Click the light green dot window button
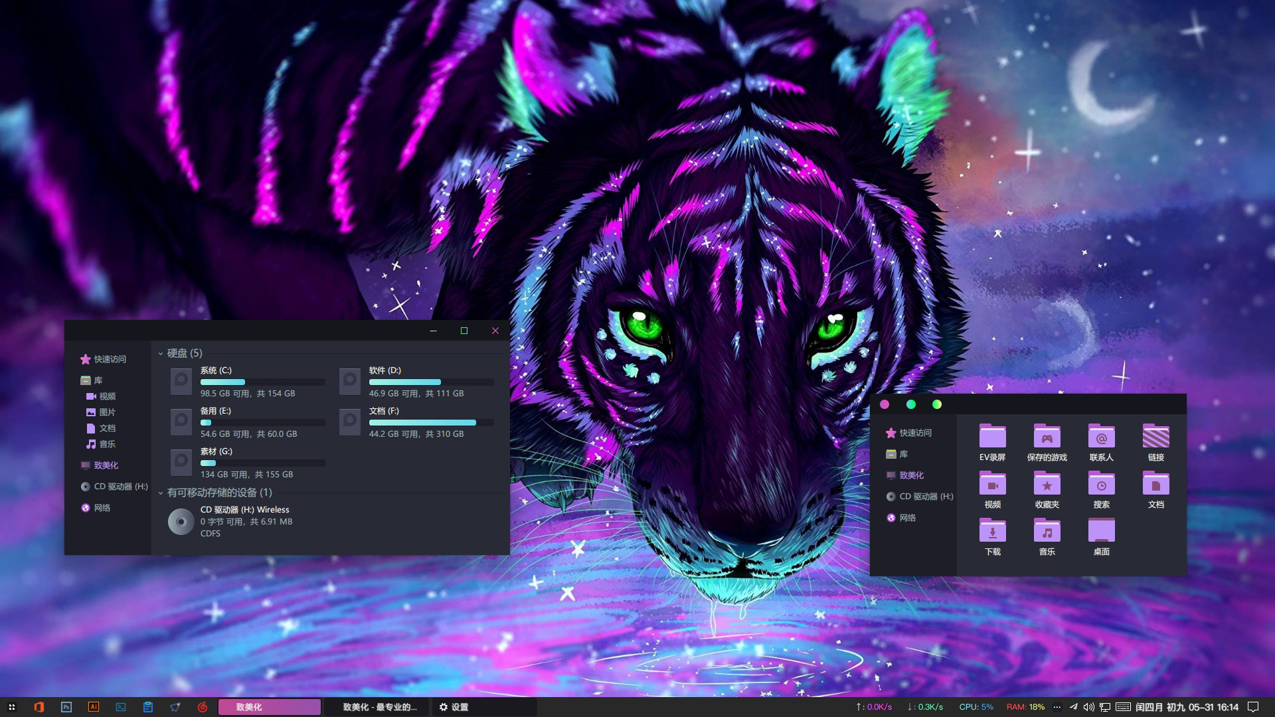Screen dimensions: 1275x717 click(937, 404)
